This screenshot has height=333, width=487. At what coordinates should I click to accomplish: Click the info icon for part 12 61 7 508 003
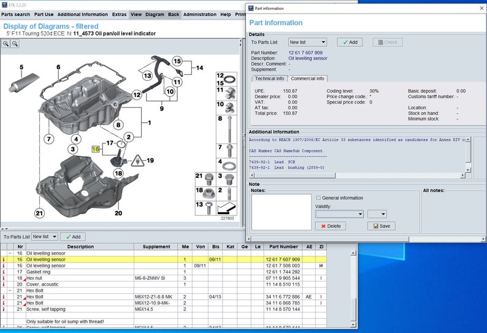pos(4,266)
